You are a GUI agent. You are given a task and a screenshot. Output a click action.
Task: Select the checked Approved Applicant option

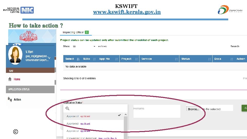(93, 116)
